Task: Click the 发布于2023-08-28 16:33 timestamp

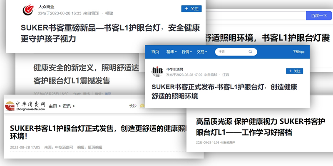Action: [60, 13]
